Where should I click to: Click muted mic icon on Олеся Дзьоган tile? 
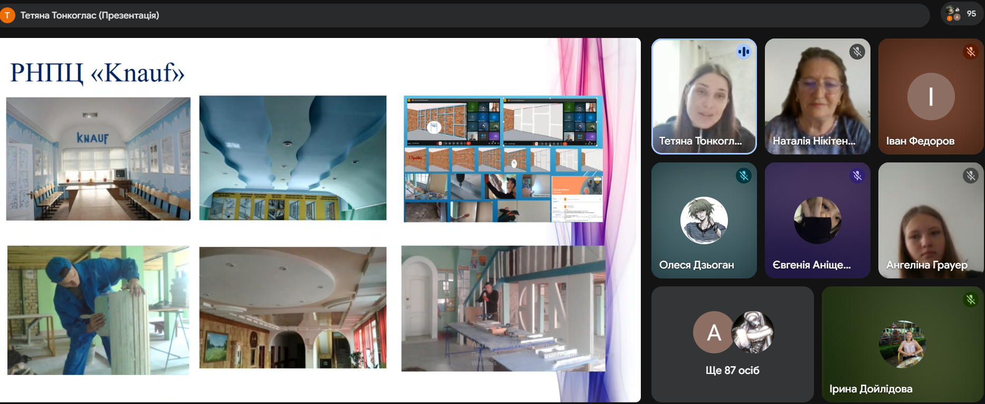coord(744,176)
